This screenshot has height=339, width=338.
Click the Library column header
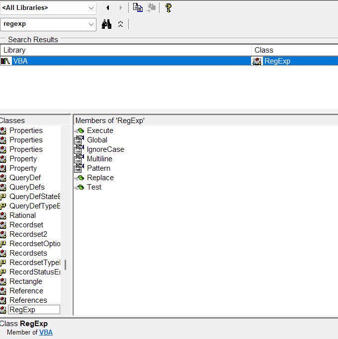tap(126, 50)
